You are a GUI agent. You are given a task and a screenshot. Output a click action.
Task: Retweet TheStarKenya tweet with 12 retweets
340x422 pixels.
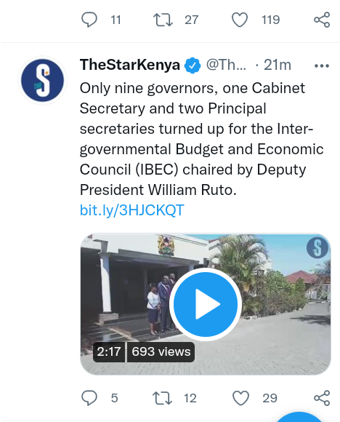(162, 398)
